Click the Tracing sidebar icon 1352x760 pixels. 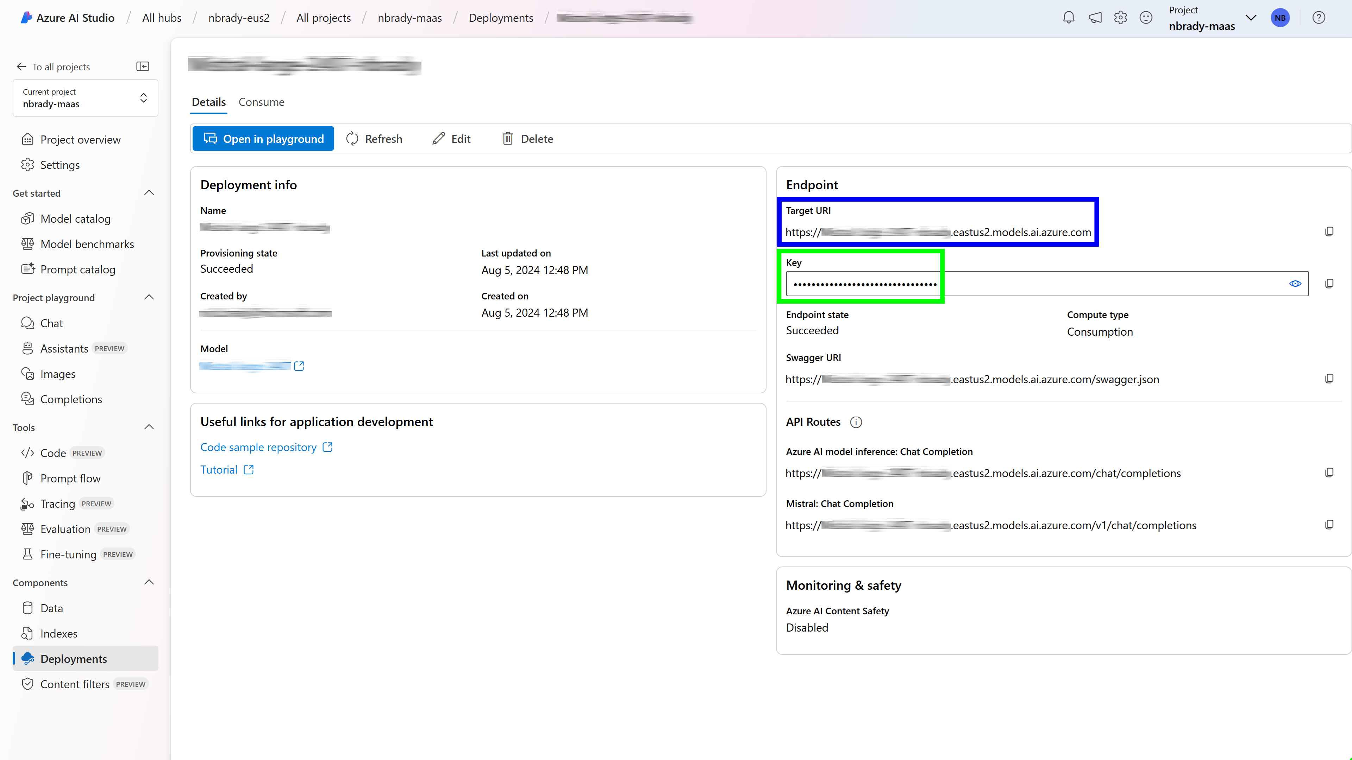point(28,503)
